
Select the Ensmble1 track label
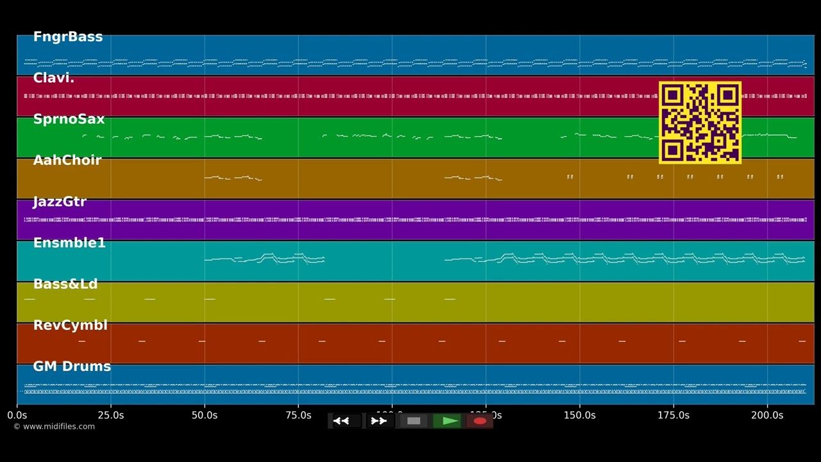[69, 243]
